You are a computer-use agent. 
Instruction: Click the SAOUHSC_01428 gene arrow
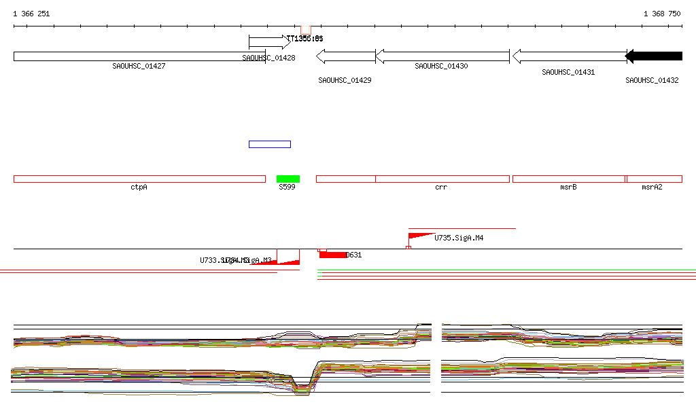pyautogui.click(x=270, y=42)
